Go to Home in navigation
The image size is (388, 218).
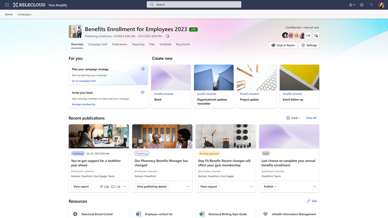pos(9,14)
